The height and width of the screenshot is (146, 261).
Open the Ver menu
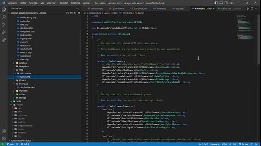[x=42, y=3]
